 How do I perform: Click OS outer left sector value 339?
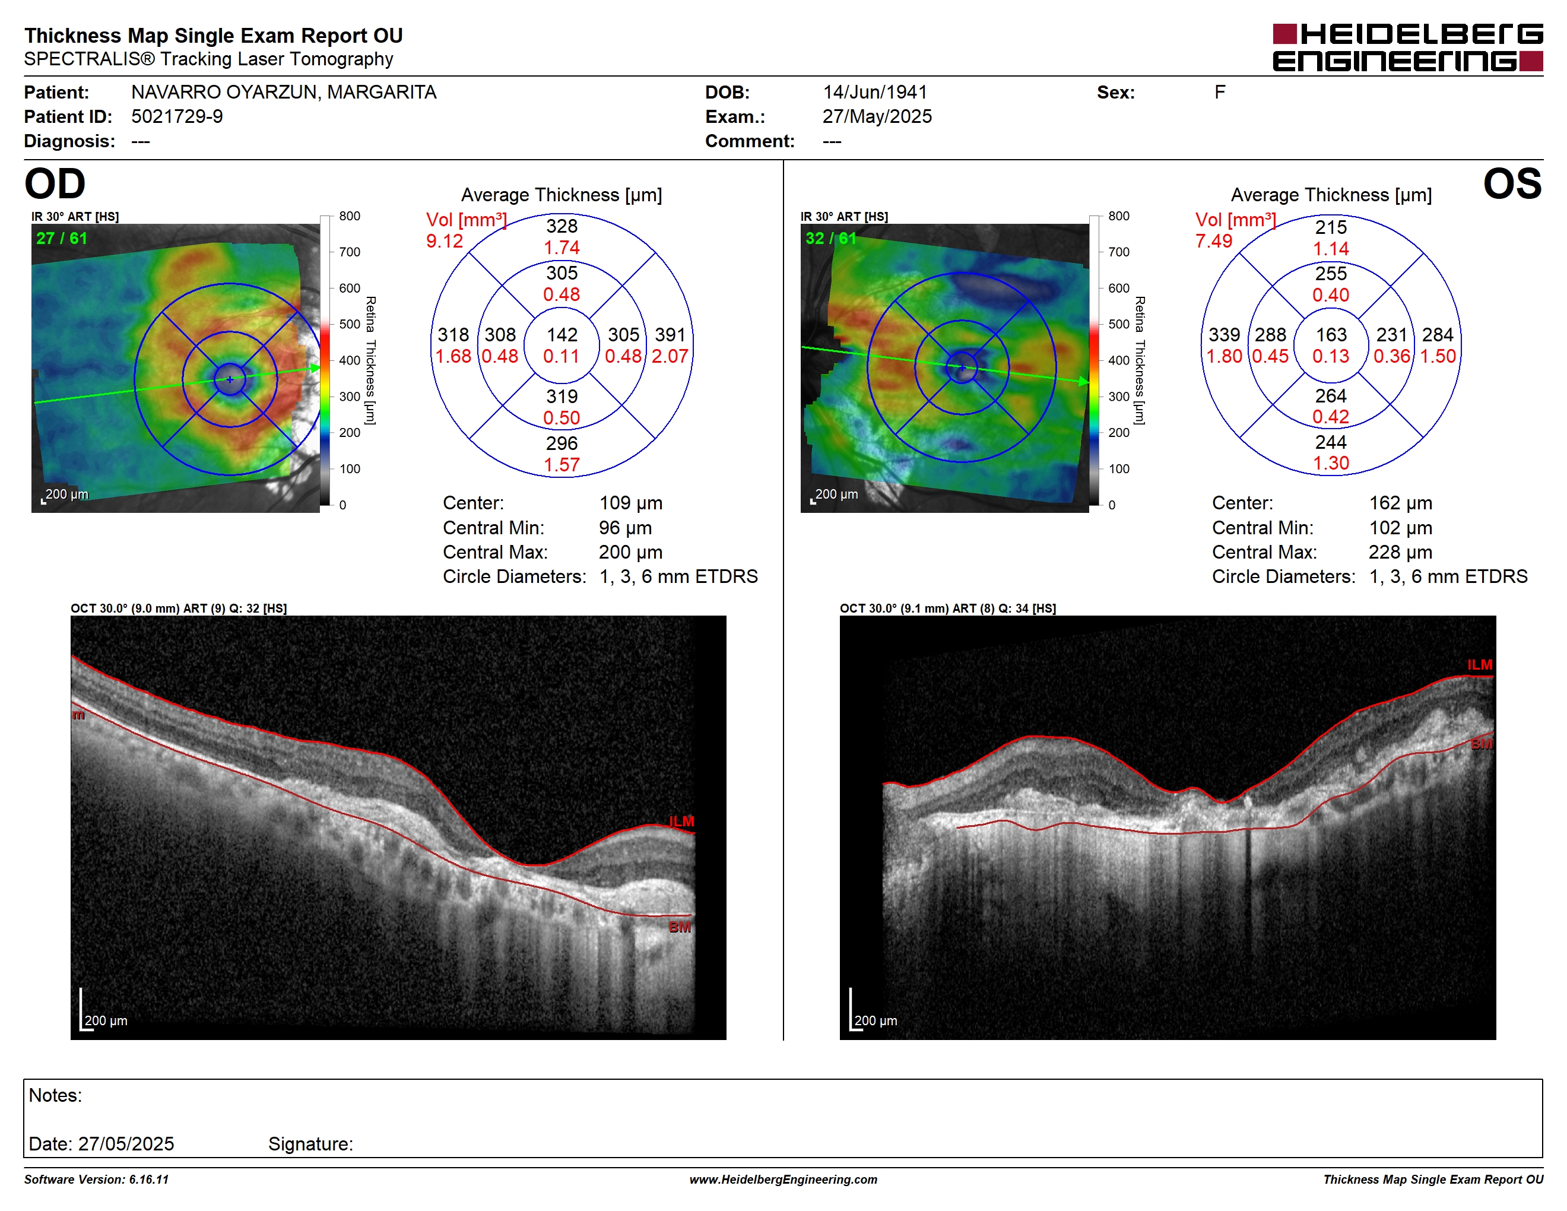(1224, 335)
